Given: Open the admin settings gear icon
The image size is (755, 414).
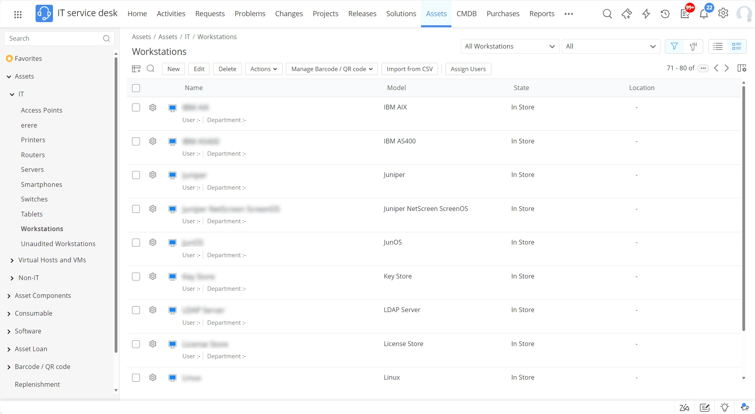Looking at the screenshot, I should coord(723,13).
